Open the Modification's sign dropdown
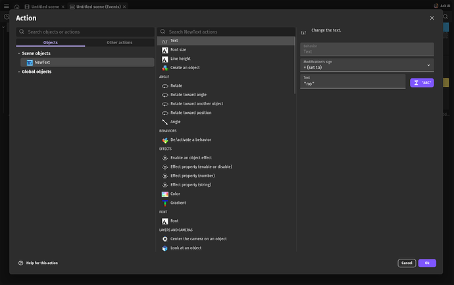The width and height of the screenshot is (454, 285). tap(366, 65)
